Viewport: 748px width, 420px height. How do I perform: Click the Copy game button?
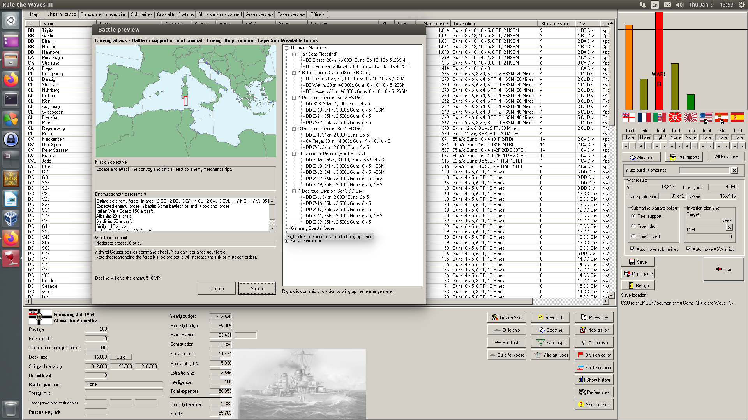point(638,273)
